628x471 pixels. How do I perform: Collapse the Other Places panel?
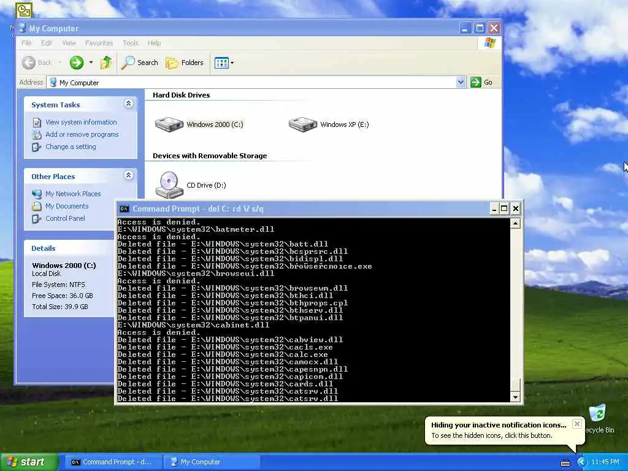(x=128, y=175)
